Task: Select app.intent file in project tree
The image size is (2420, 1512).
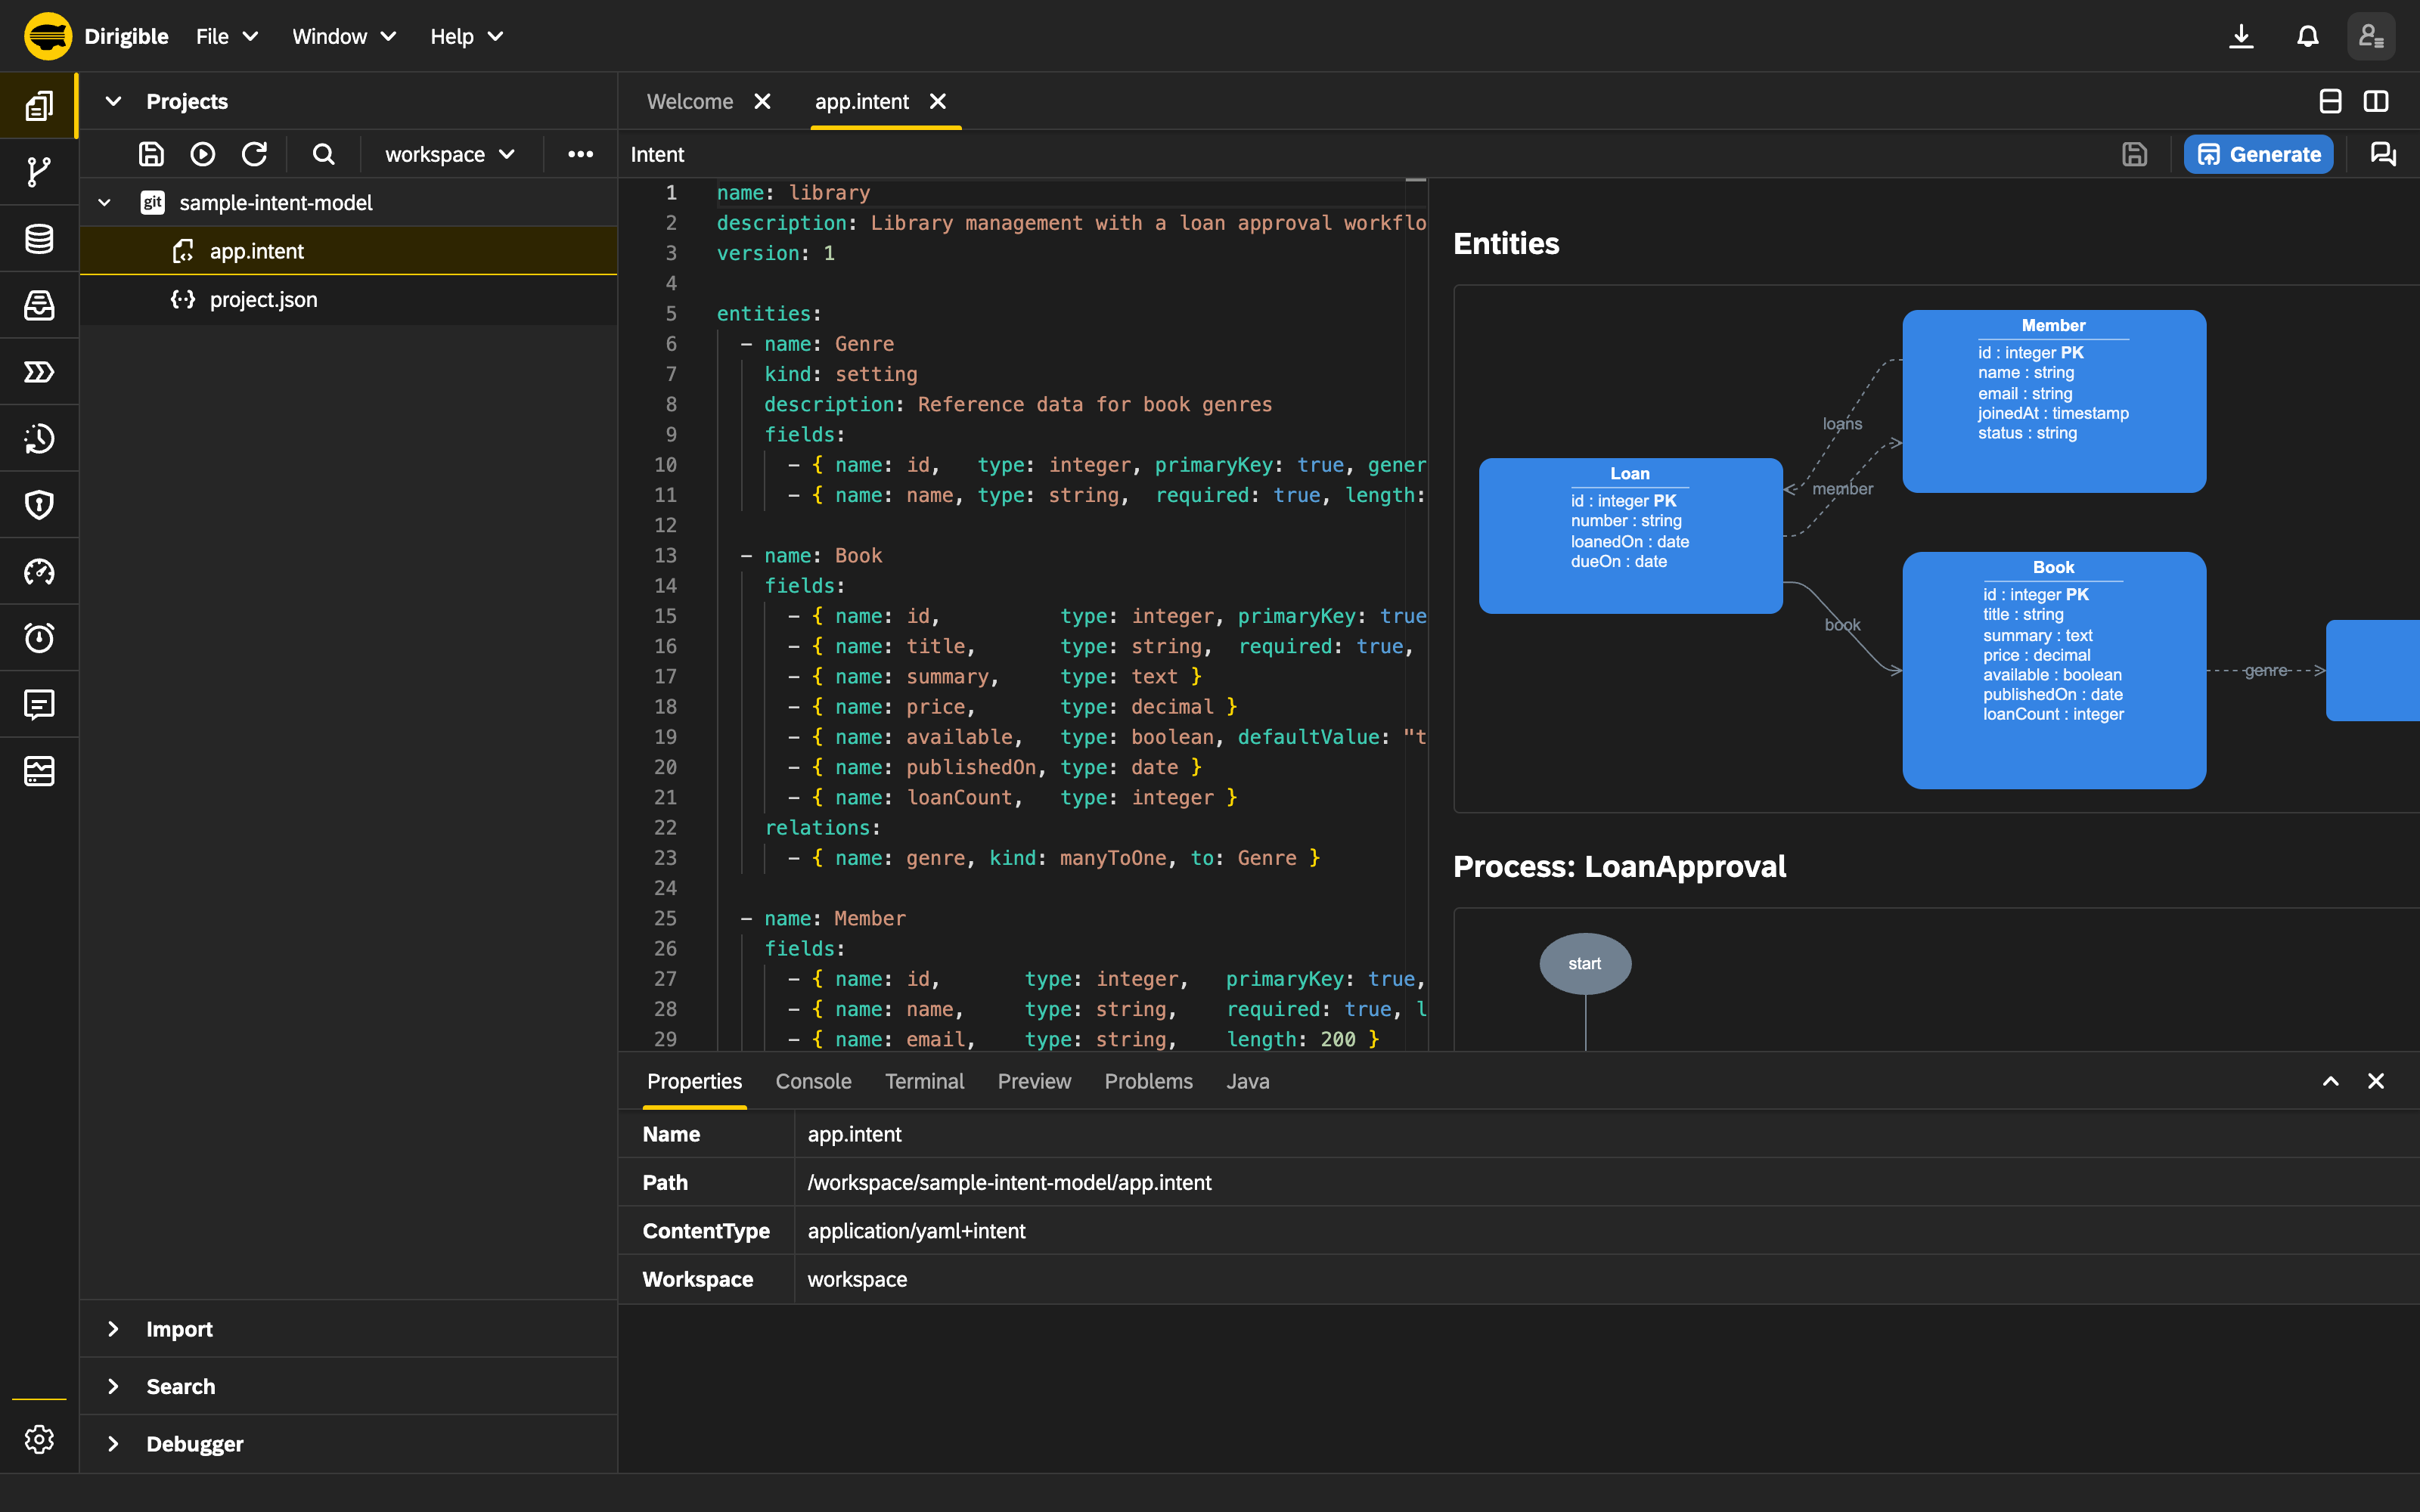Action: 348,251
